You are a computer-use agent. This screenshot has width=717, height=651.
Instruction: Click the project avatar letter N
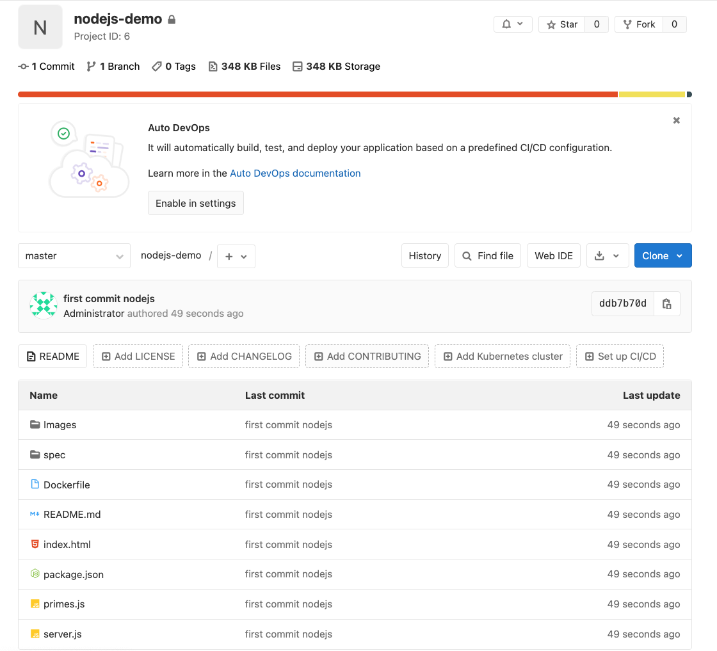click(x=40, y=28)
